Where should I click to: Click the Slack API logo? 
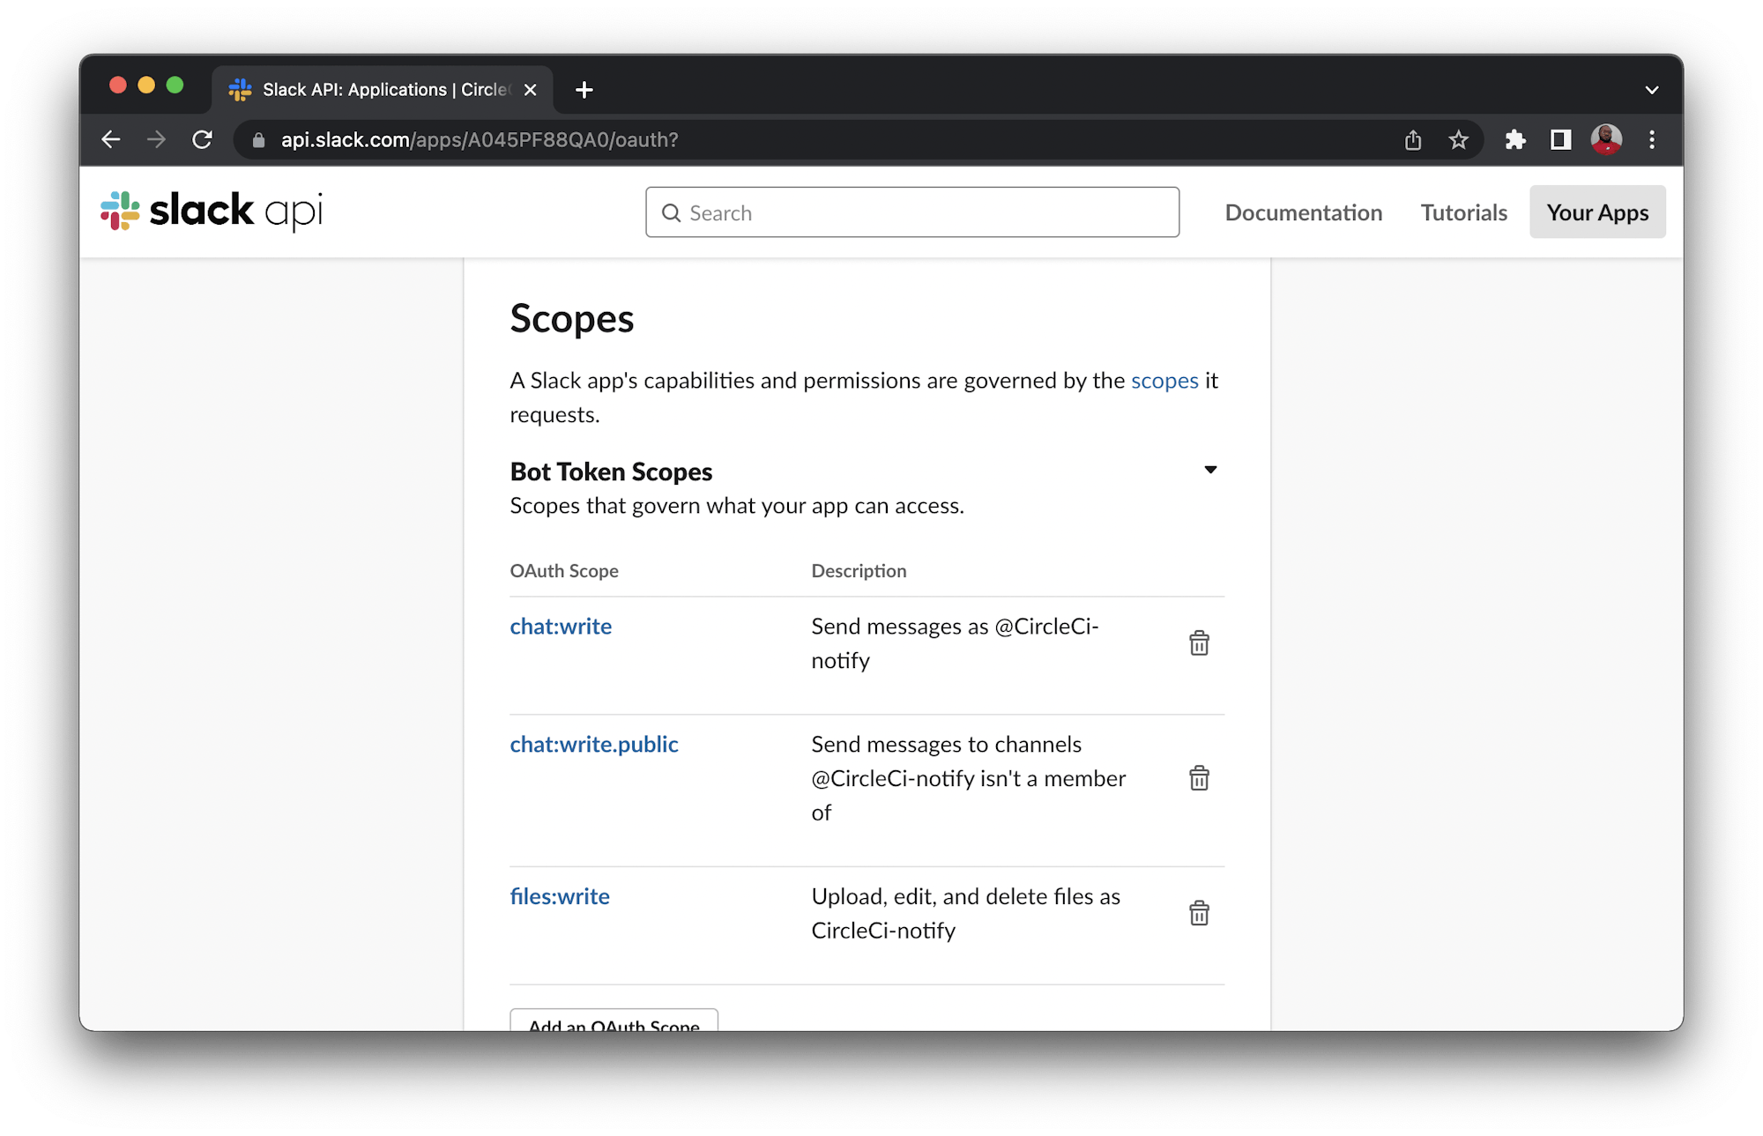coord(210,211)
